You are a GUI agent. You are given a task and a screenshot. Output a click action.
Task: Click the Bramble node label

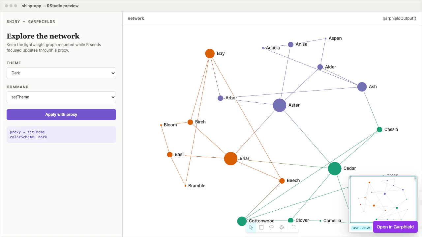(197, 186)
